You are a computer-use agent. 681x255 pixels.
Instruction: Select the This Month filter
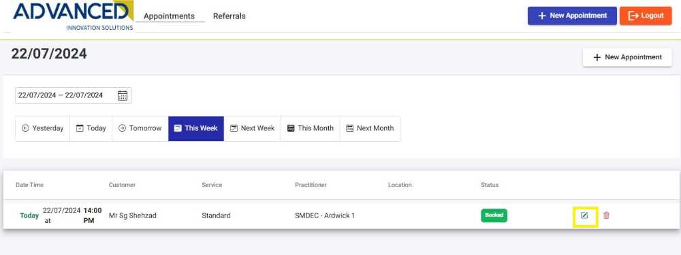310,128
